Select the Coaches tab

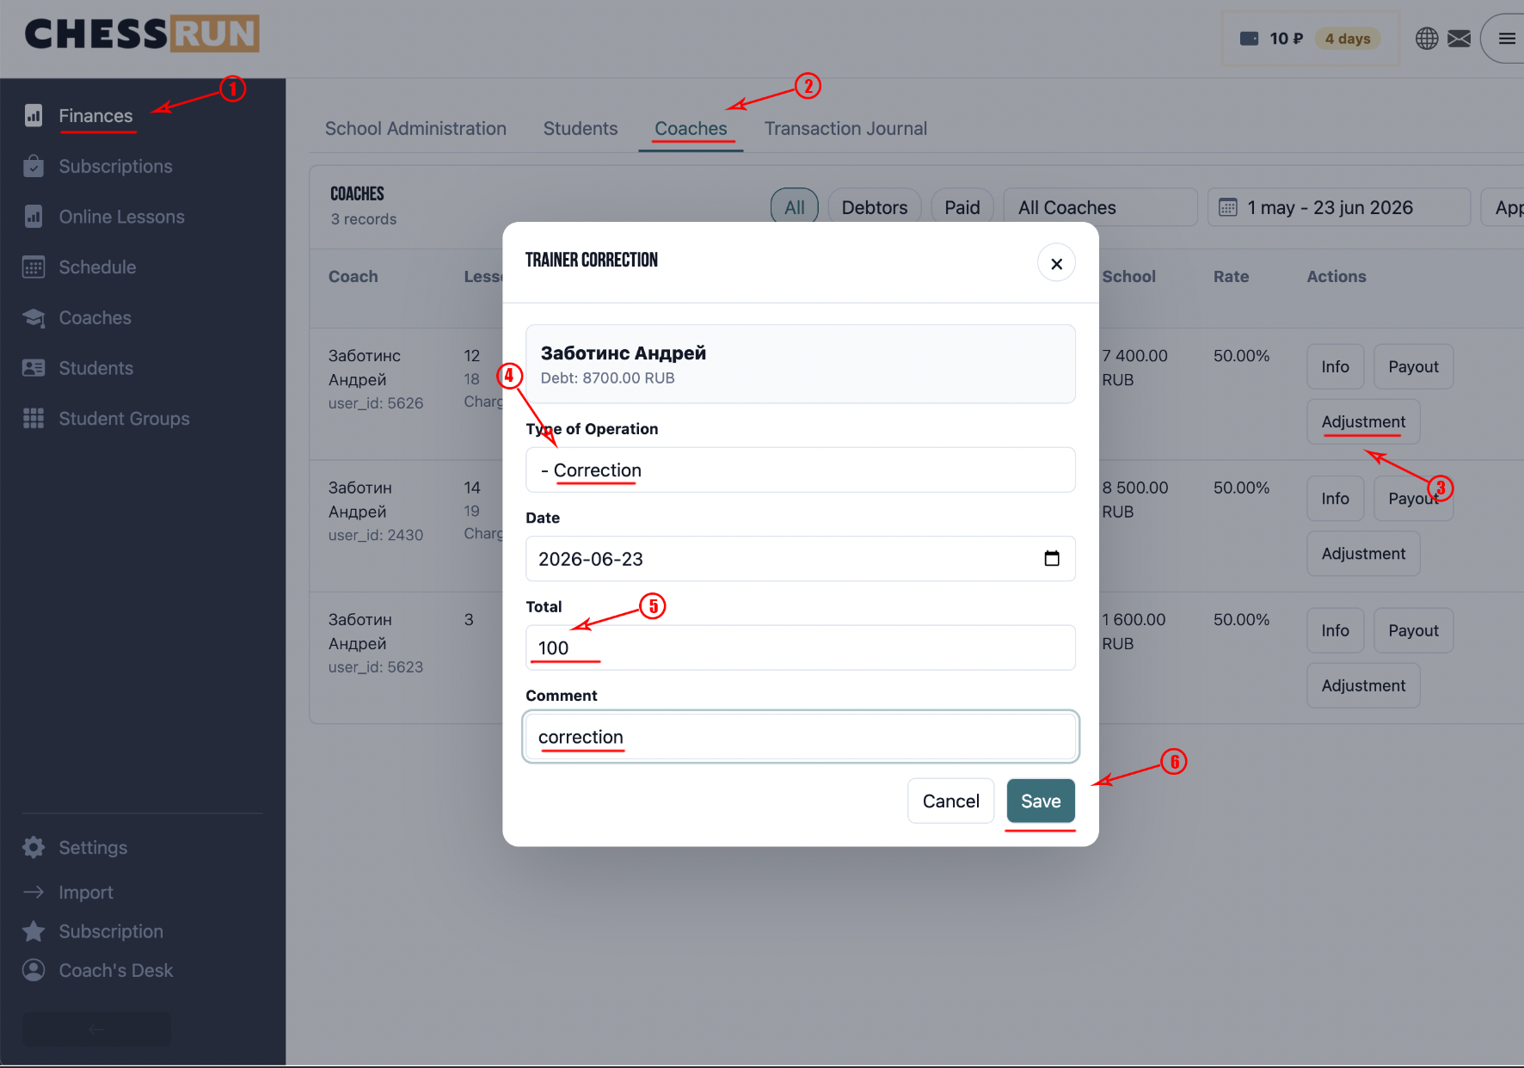[x=691, y=129]
